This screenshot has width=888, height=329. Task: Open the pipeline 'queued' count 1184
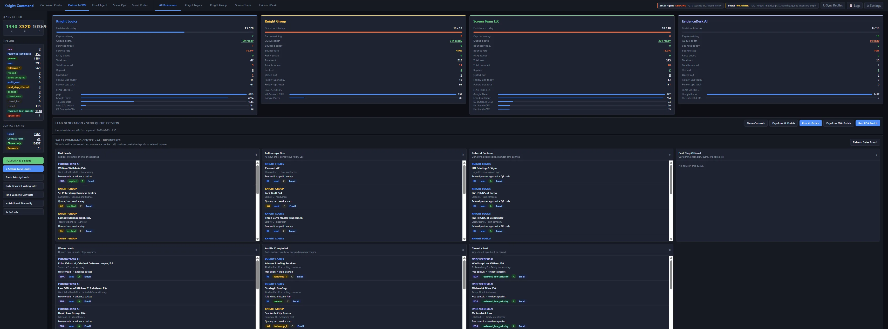[x=37, y=59]
